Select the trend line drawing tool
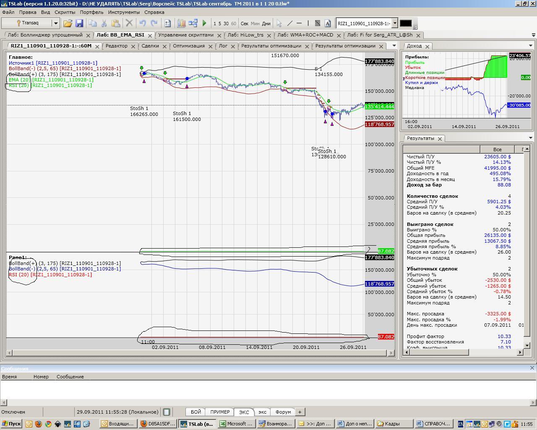This screenshot has width=537, height=430. pyautogui.click(x=289, y=24)
